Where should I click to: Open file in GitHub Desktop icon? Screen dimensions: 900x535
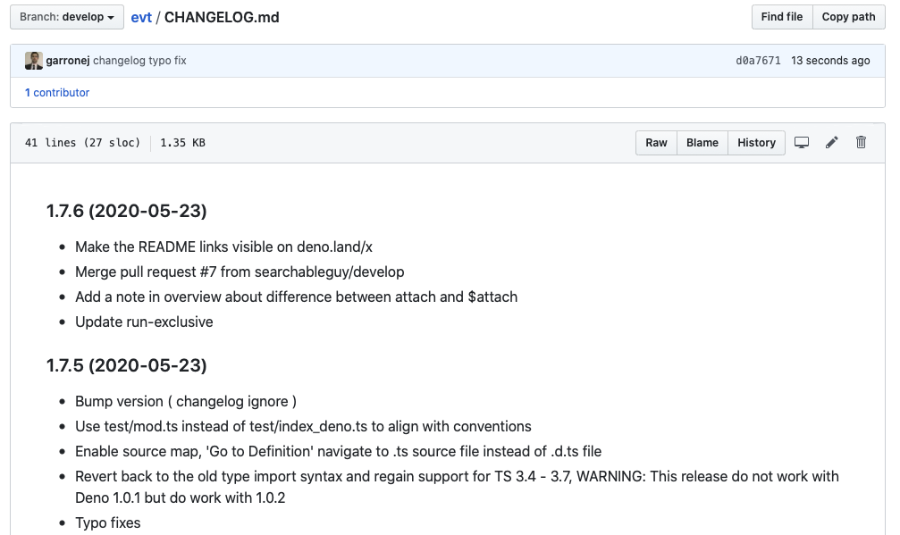click(802, 143)
